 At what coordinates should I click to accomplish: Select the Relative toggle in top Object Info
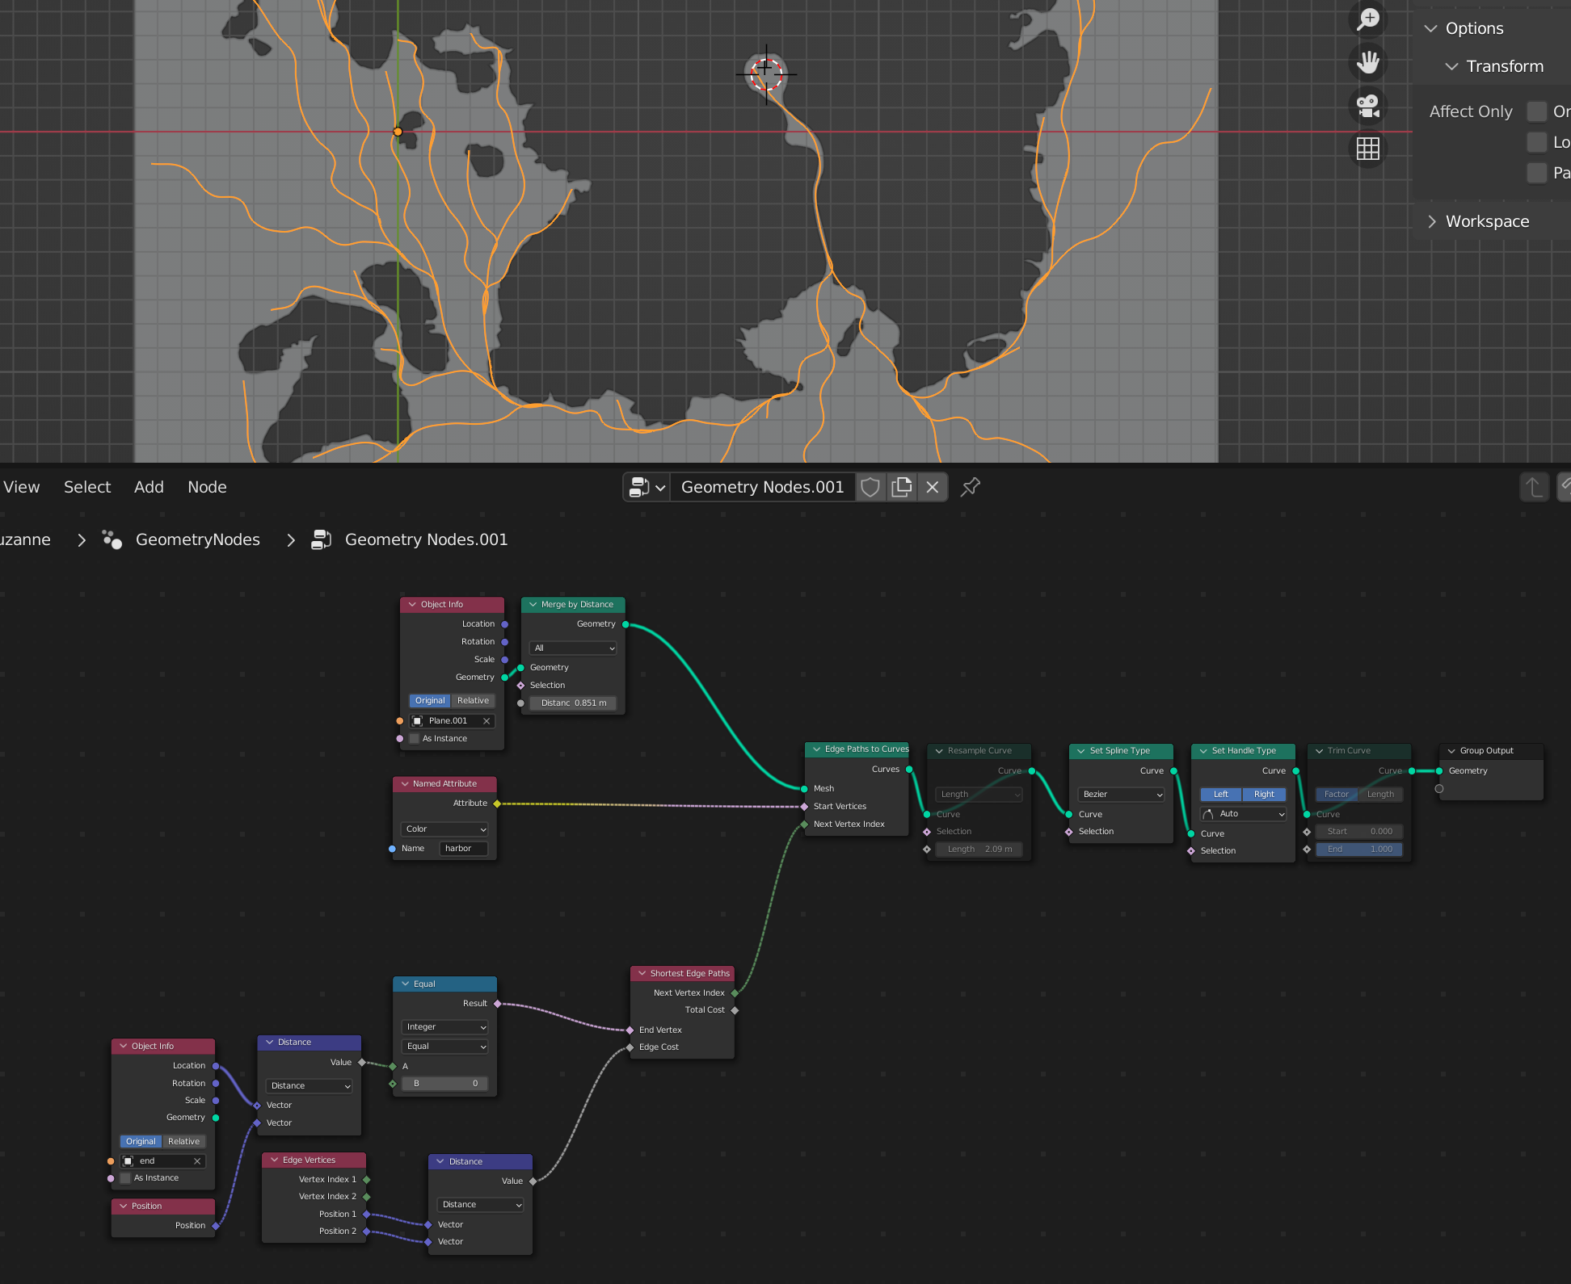click(x=473, y=700)
